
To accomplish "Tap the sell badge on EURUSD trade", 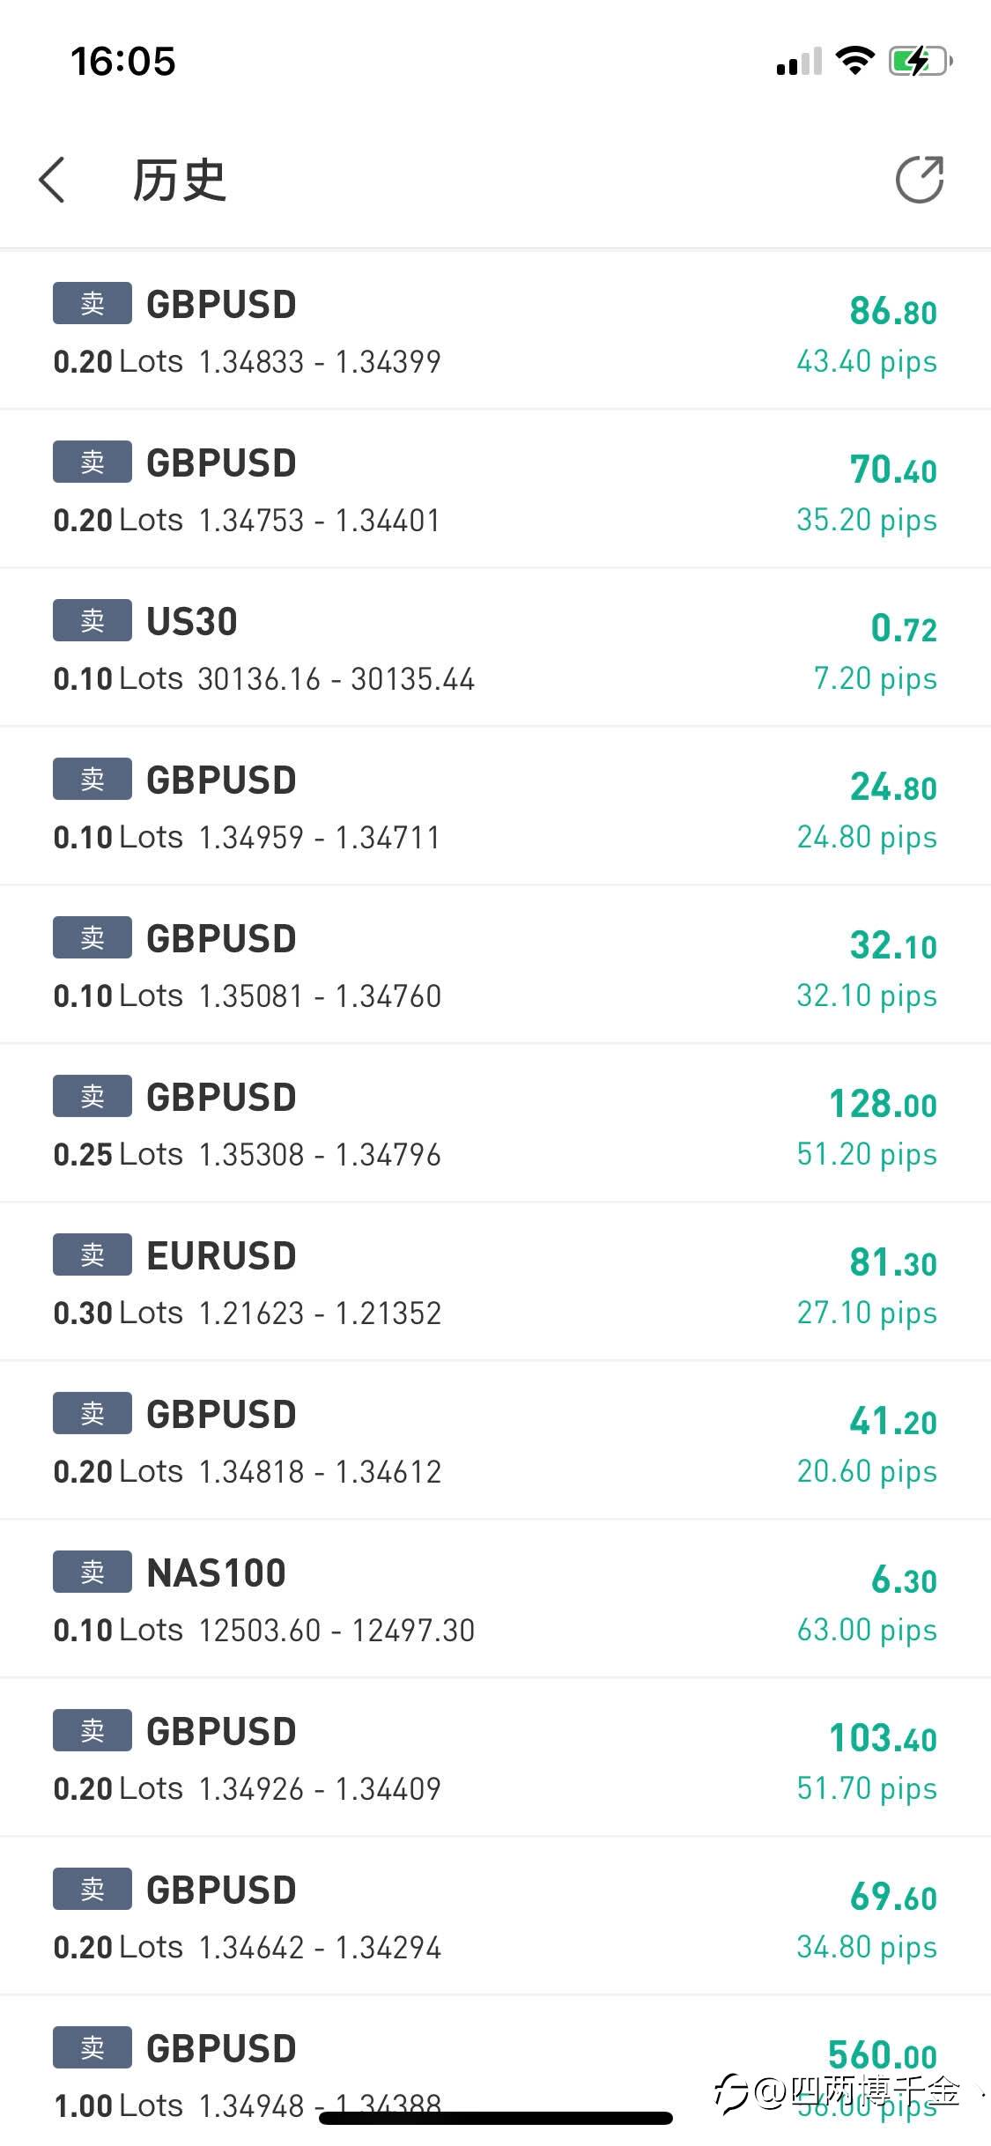I will (x=92, y=1254).
